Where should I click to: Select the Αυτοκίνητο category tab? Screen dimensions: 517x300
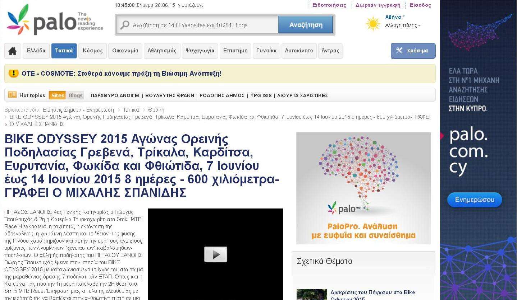click(x=299, y=51)
